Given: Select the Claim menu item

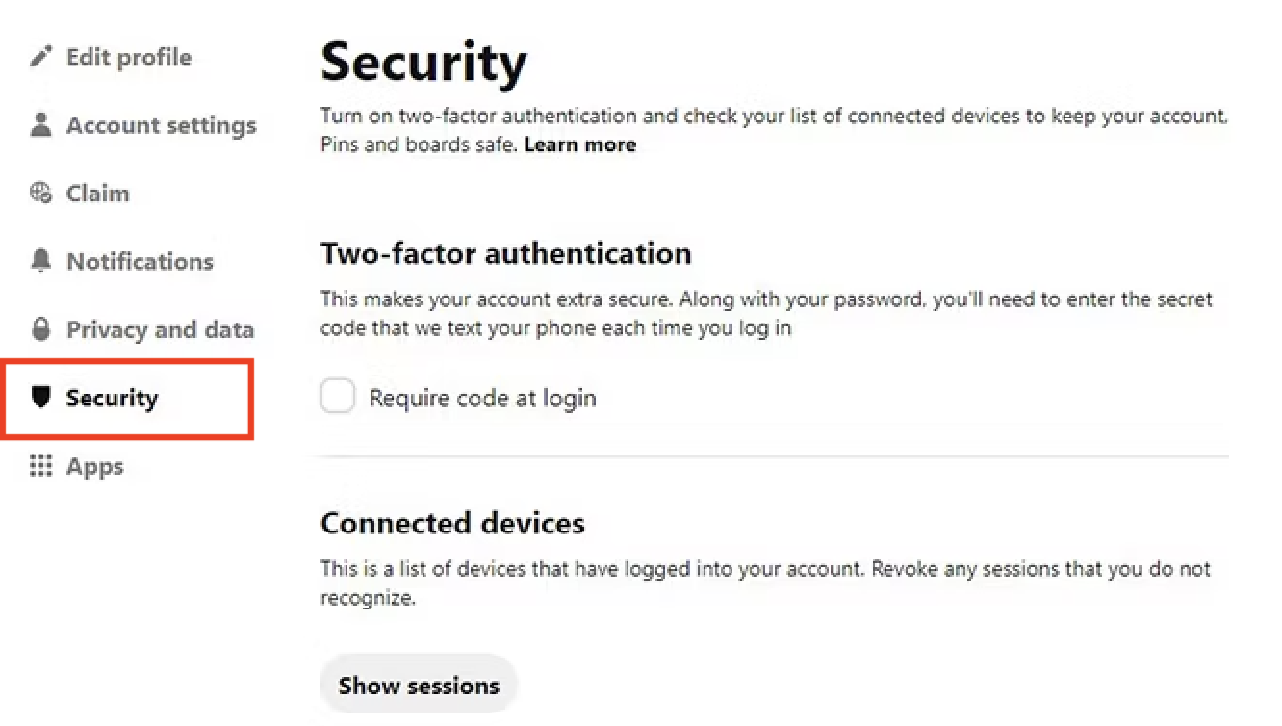Looking at the screenshot, I should pos(97,194).
